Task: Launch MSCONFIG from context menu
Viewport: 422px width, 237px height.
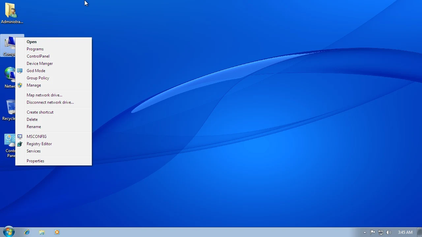Action: [x=54, y=137]
